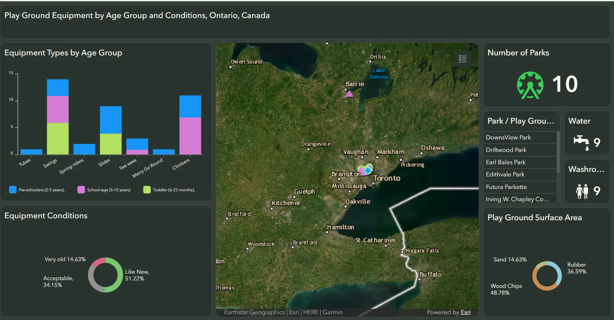This screenshot has height=320, width=614.
Task: Select Driftwood Park in the list
Action: (520, 150)
